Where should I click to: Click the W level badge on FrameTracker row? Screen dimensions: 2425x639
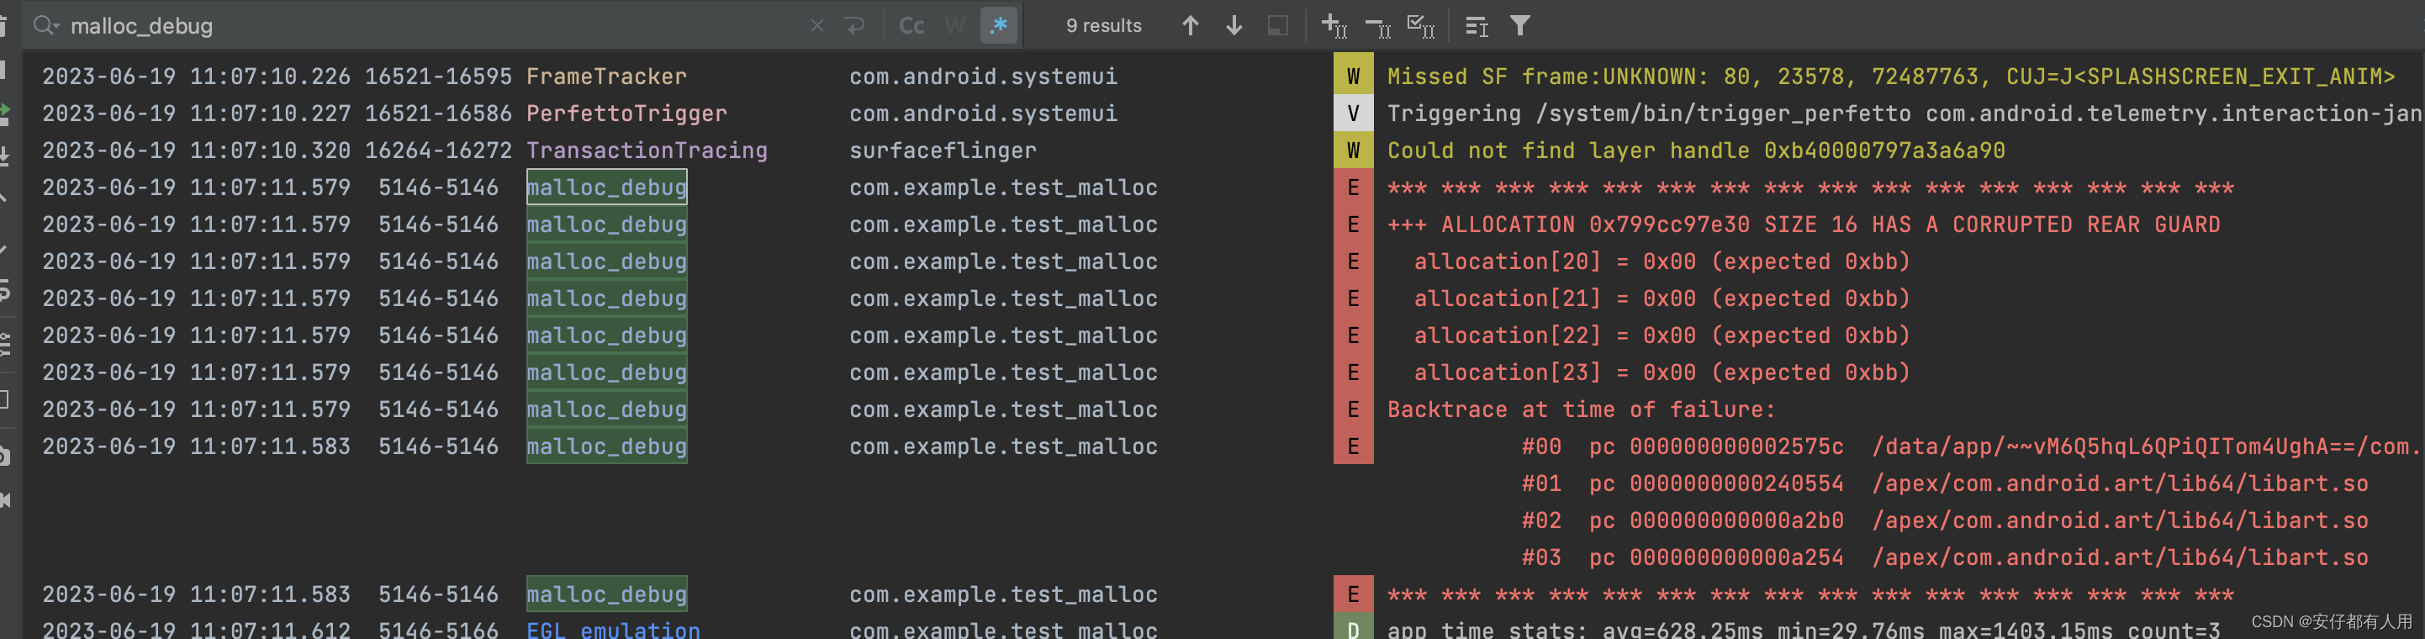(1353, 77)
